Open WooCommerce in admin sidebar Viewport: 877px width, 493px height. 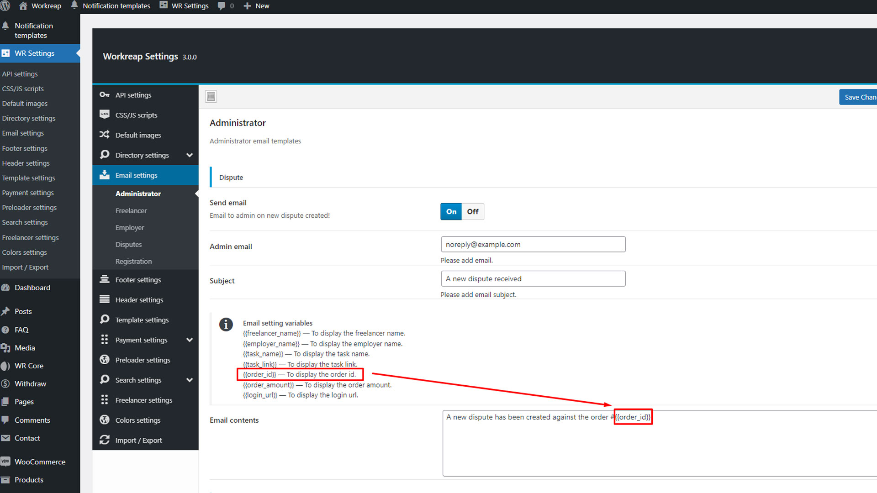click(40, 462)
